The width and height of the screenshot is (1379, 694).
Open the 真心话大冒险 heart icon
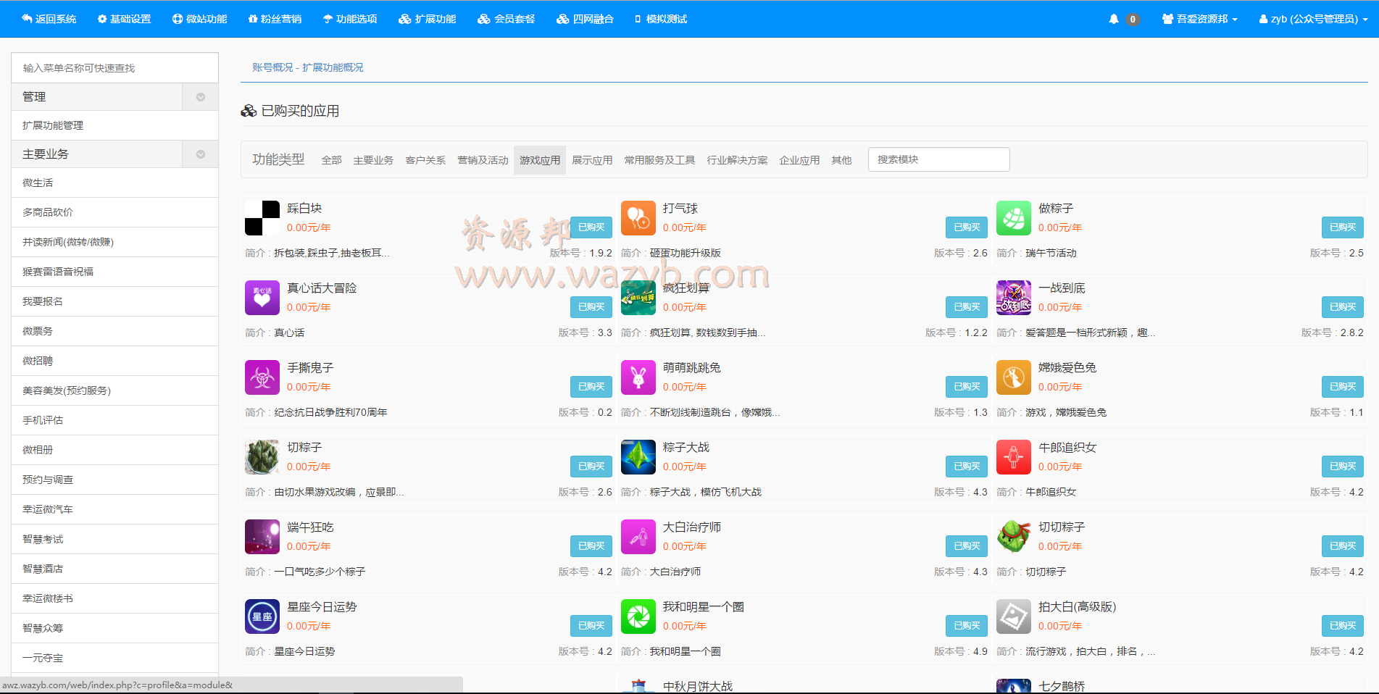[x=262, y=298]
